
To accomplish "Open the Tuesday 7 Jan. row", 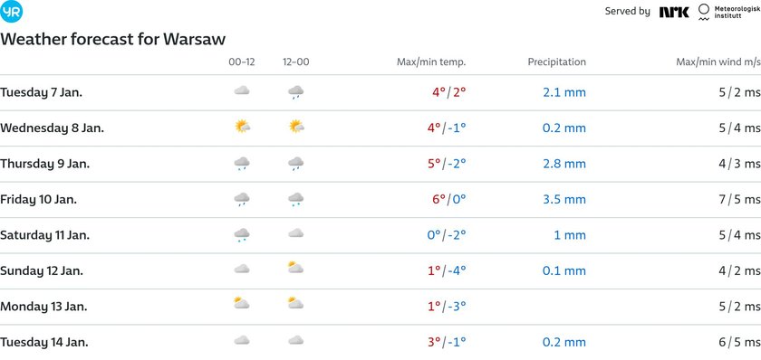I will [x=380, y=92].
